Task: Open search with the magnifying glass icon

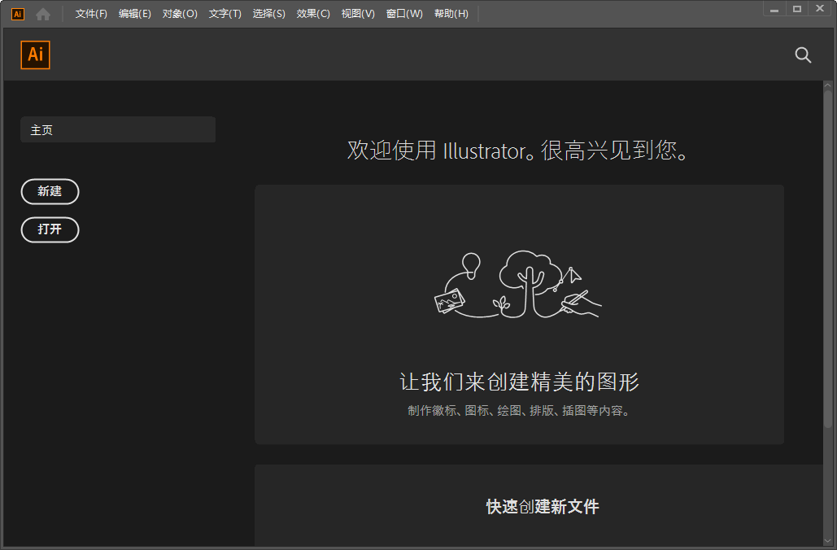Action: 803,55
